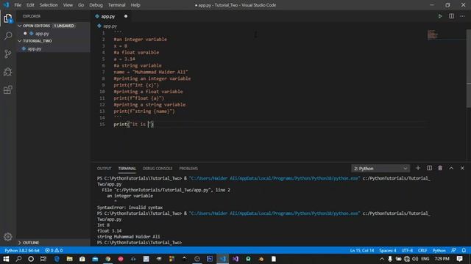The width and height of the screenshot is (471, 264).
Task: Open notifications bell in status bar
Action: coord(464,250)
